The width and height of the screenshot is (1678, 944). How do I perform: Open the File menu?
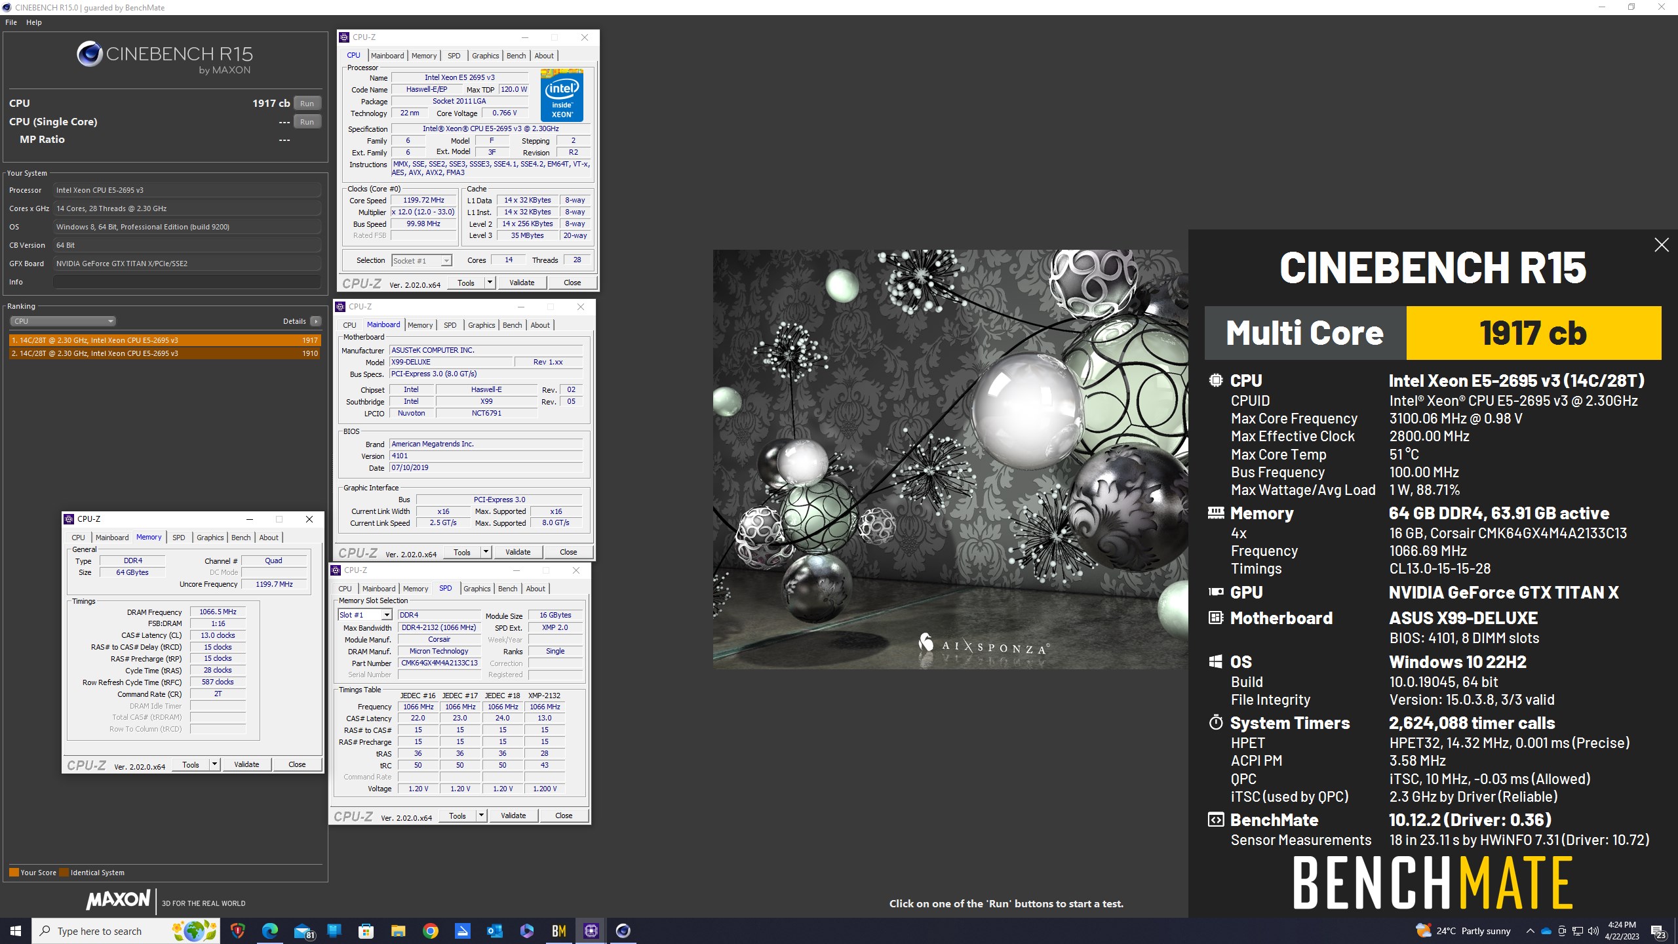tap(11, 22)
